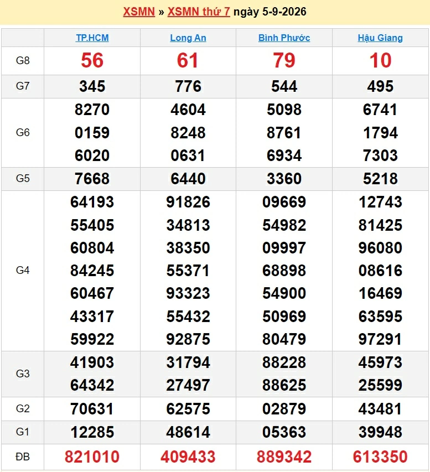
Task: Select Long An G8 result 61
Action: [188, 60]
